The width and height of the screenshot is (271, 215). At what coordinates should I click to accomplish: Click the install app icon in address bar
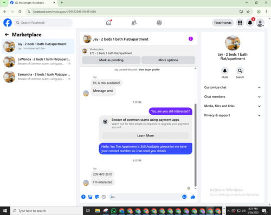241,12
